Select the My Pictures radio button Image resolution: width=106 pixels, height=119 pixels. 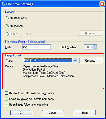tap(7, 26)
